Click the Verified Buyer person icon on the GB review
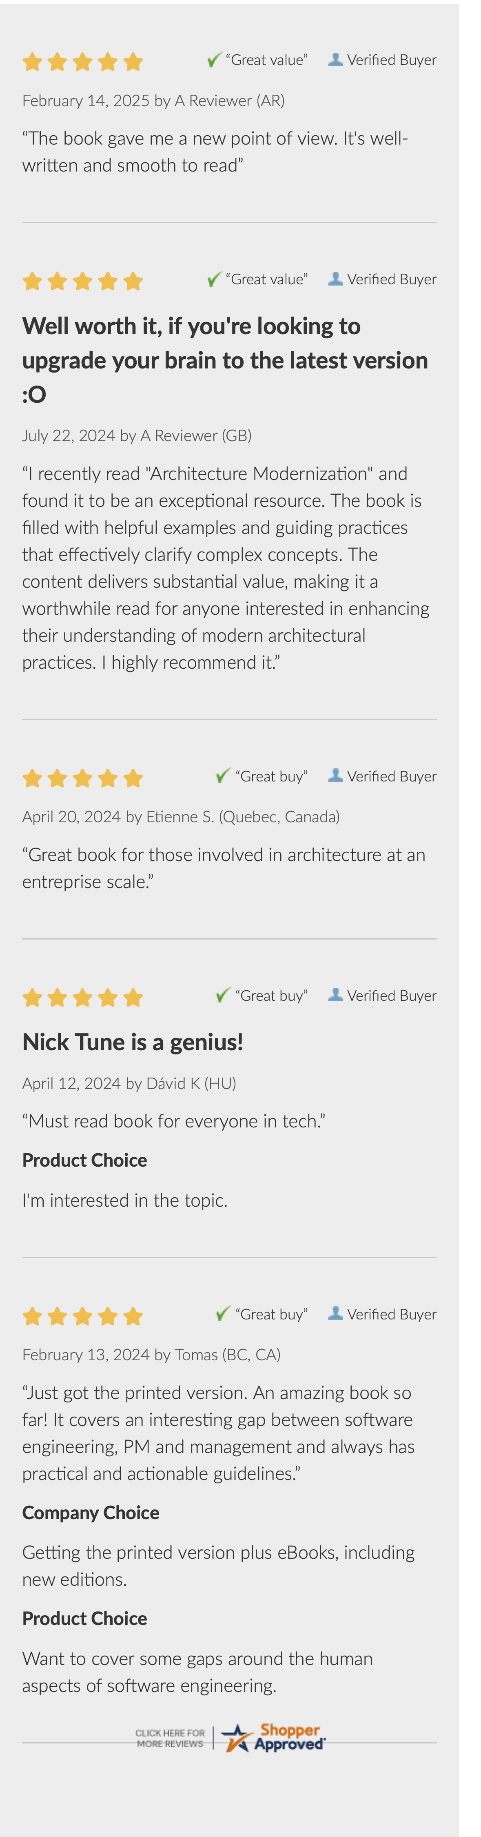Viewport: 481px width, 1837px height. [x=335, y=278]
